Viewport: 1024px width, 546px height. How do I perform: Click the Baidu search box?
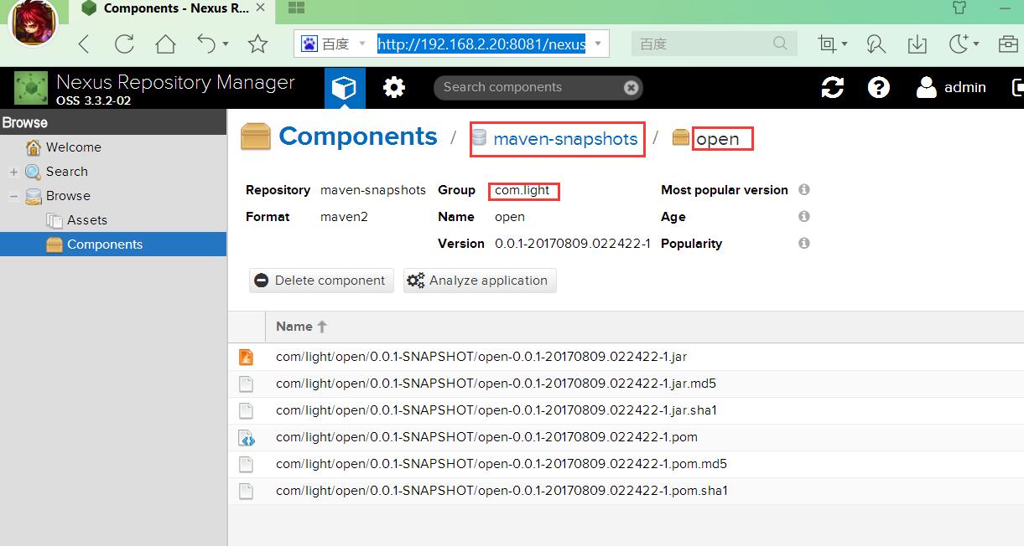tap(703, 44)
